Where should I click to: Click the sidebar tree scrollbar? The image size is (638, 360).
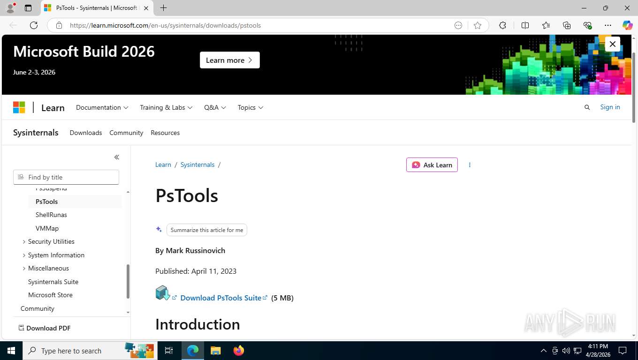point(128,281)
